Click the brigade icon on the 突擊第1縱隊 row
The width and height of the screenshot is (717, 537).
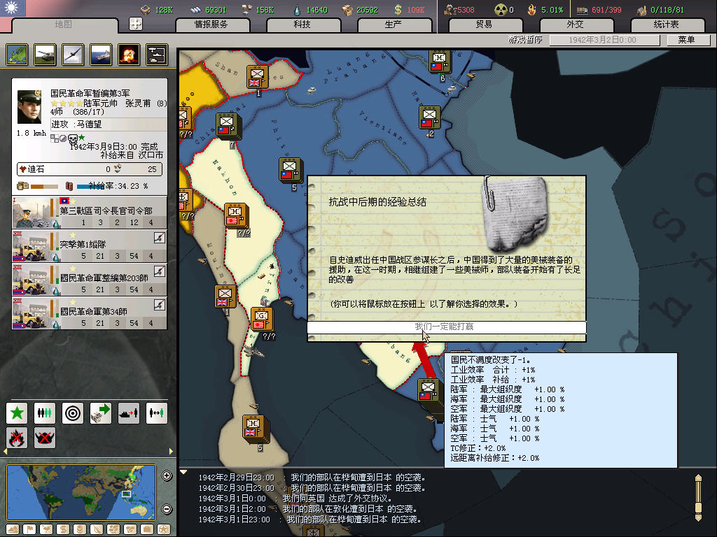(159, 238)
